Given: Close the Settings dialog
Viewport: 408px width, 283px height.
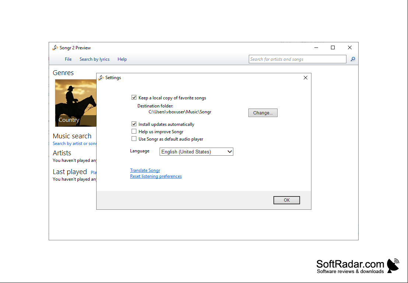Looking at the screenshot, I should click(x=306, y=78).
